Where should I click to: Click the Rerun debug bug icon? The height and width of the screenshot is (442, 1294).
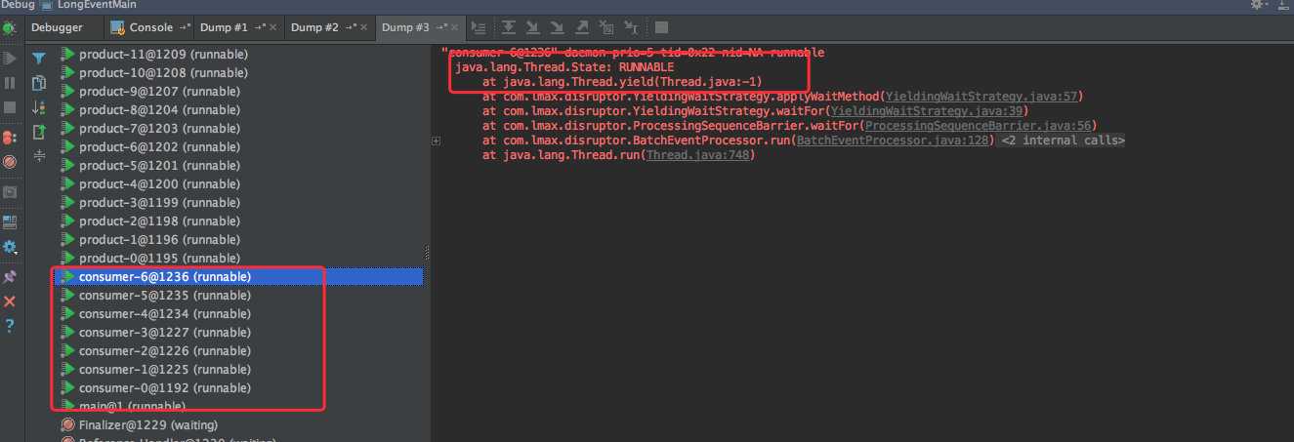coord(9,27)
